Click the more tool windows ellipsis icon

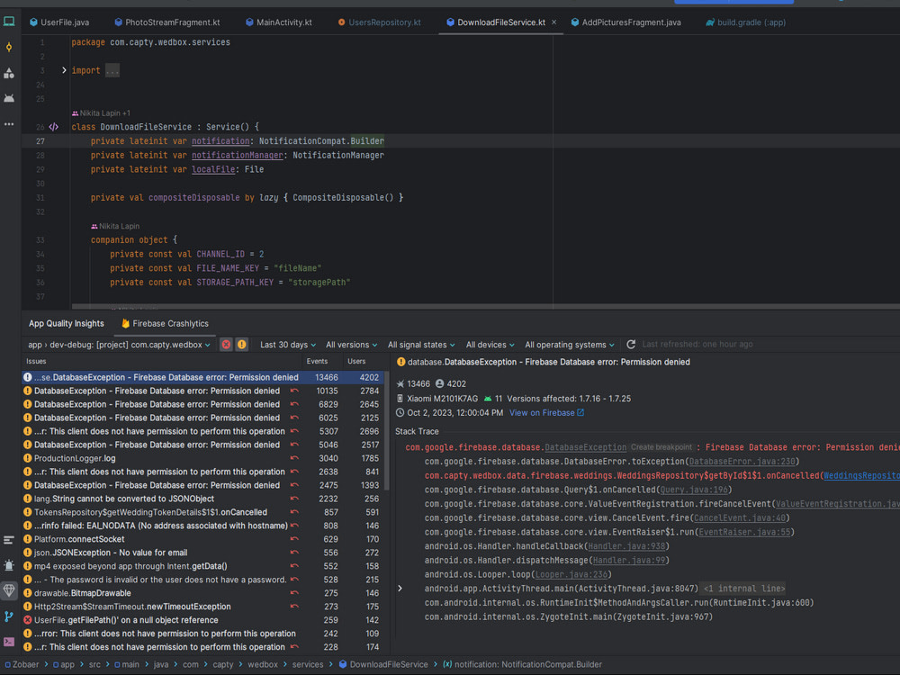click(9, 124)
